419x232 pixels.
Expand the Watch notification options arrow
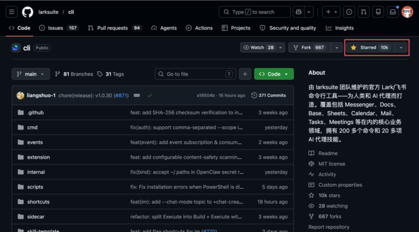280,47
